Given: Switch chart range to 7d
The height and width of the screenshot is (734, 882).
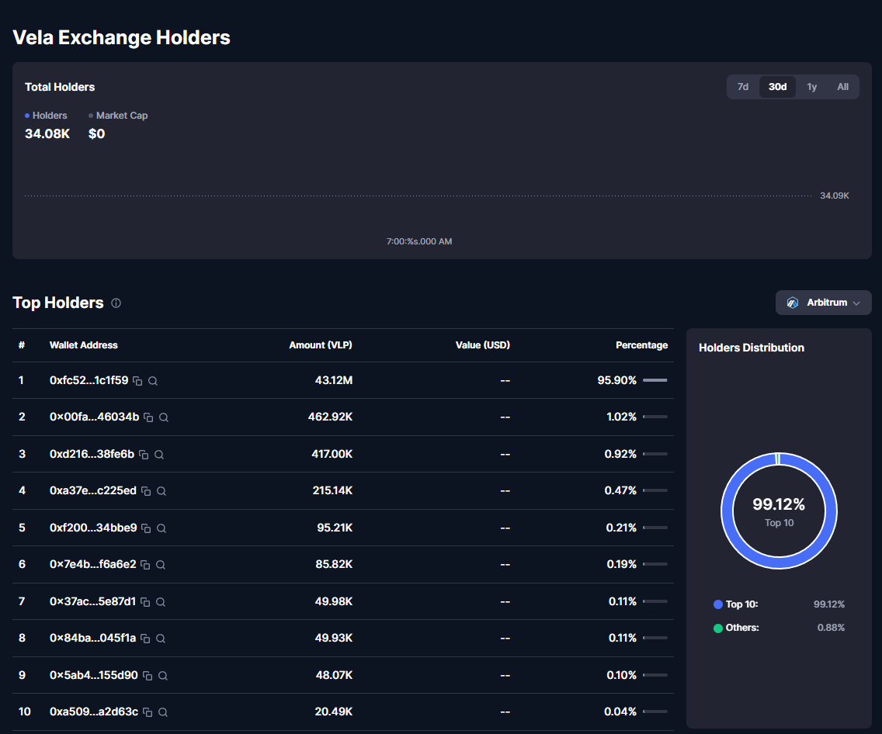Looking at the screenshot, I should (742, 87).
